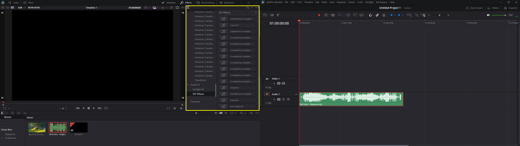Mute the Audio 1 track

pyautogui.click(x=288, y=99)
